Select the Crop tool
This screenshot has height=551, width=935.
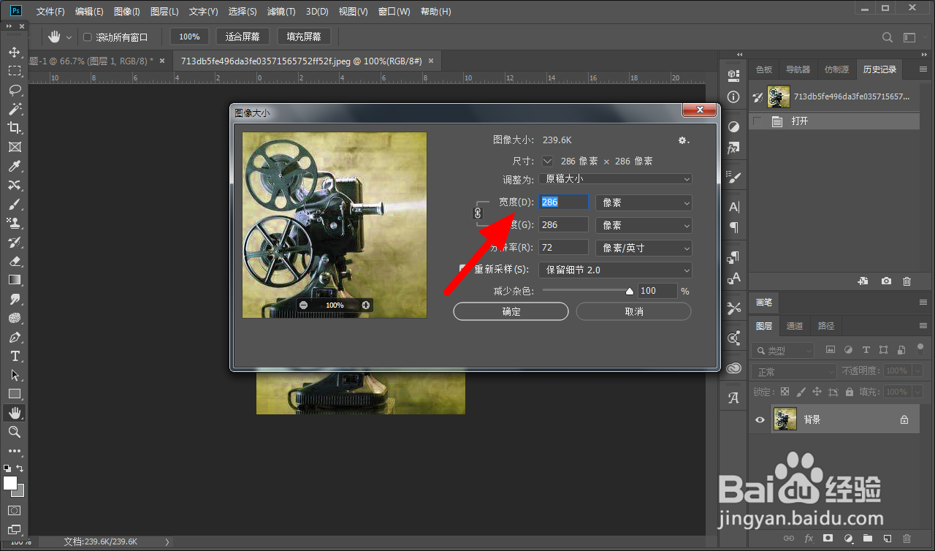[x=14, y=128]
